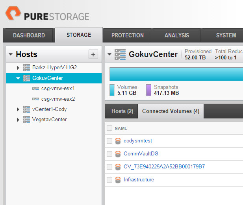Click the large GokuvCenter header group icon
The image size is (243, 205).
click(x=120, y=54)
